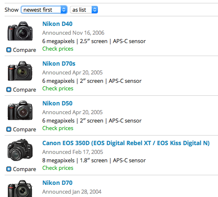Click the Compare label under Nikon D40
Image resolution: width=218 pixels, height=197 pixels.
click(x=24, y=50)
